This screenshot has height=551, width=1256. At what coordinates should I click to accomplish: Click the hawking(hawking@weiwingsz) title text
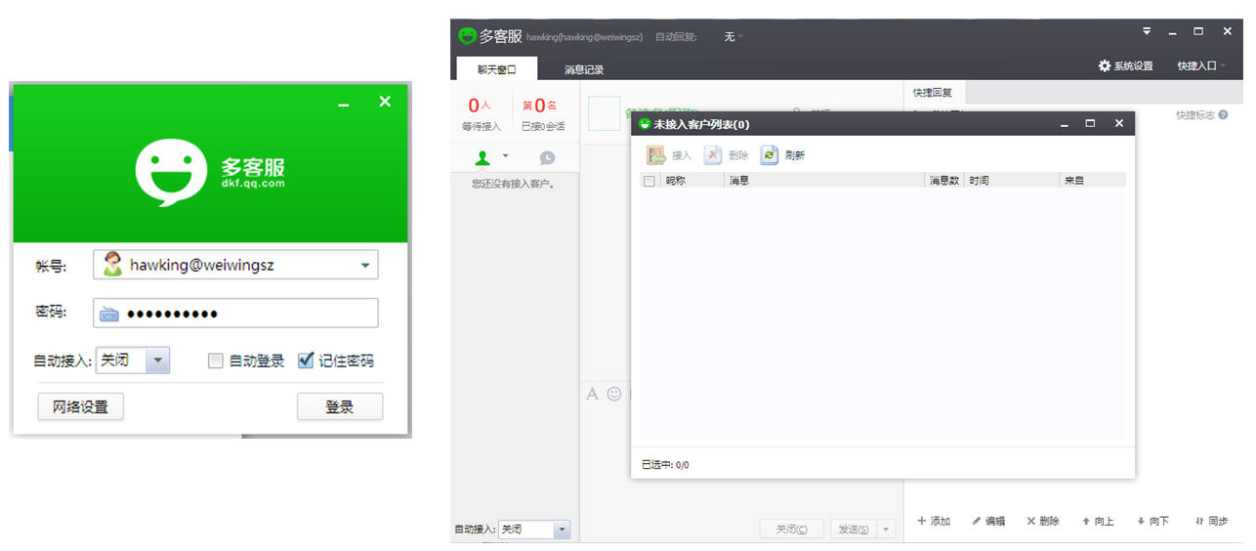tap(584, 37)
